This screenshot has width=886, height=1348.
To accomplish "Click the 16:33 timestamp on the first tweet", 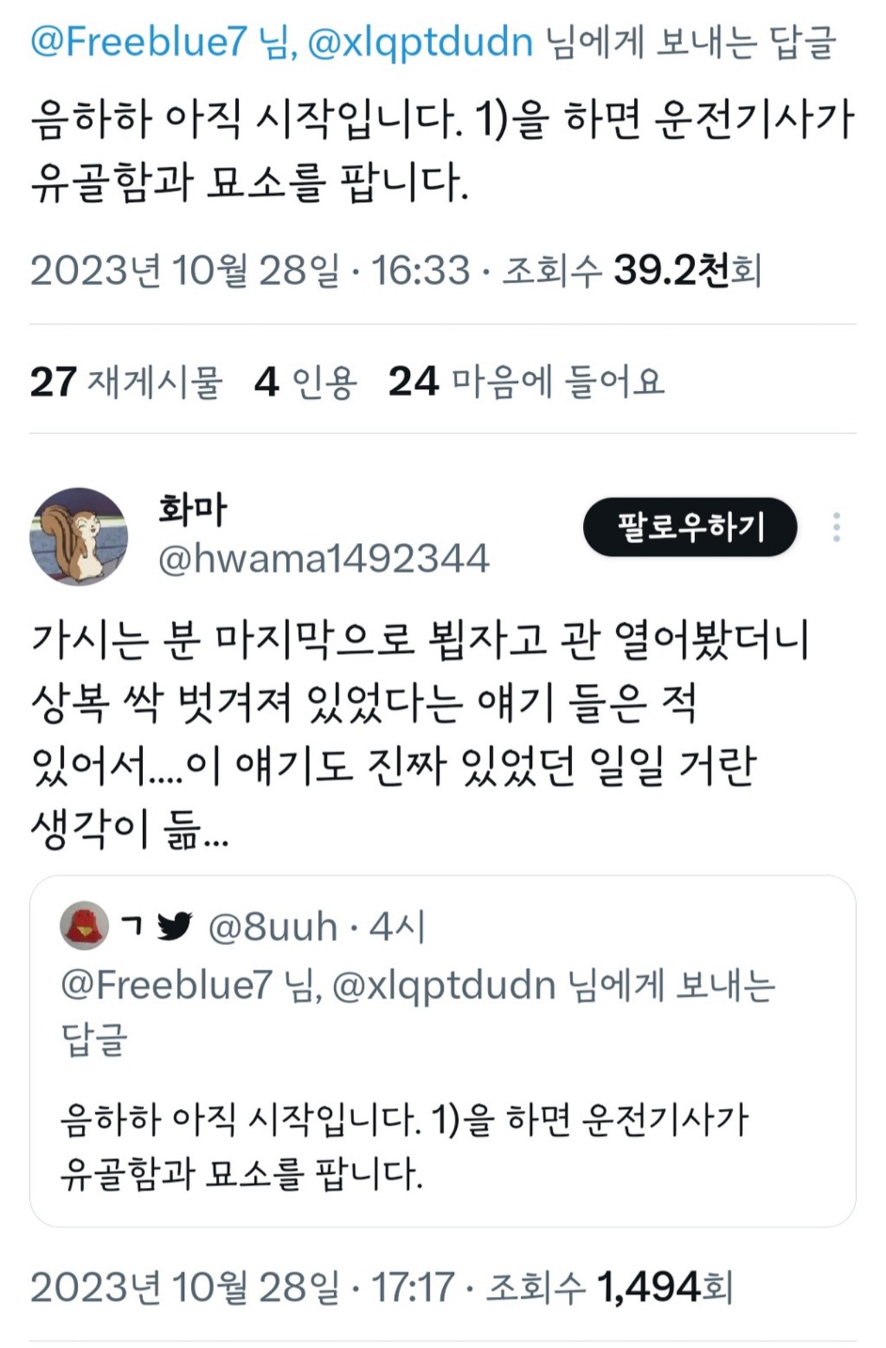I will 420,270.
